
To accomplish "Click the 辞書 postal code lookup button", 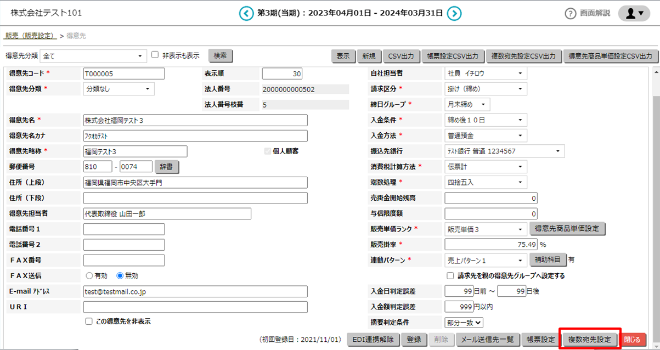I will (167, 166).
